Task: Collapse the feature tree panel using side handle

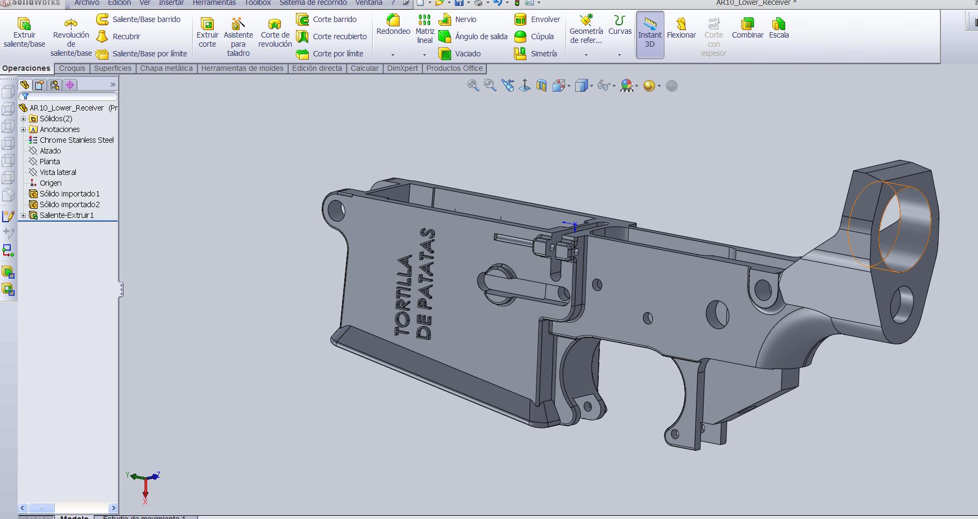Action: click(x=121, y=290)
